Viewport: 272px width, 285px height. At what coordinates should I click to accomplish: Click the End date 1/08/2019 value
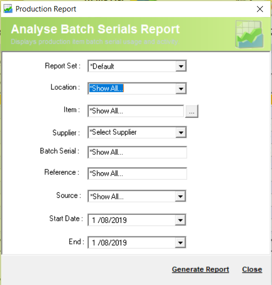tap(109, 243)
